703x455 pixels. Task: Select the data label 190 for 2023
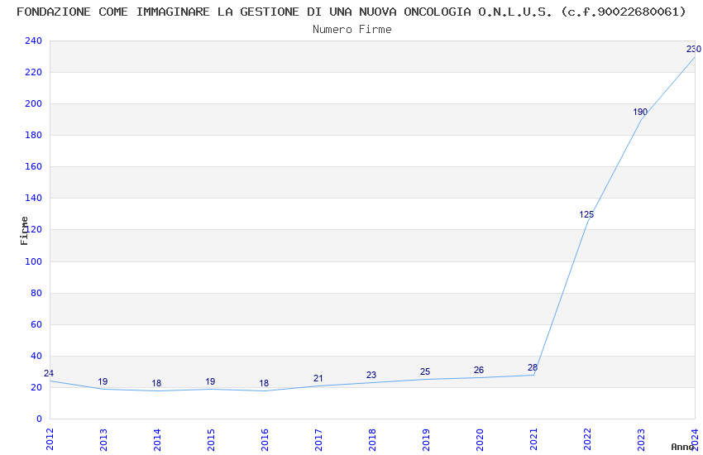(640, 112)
